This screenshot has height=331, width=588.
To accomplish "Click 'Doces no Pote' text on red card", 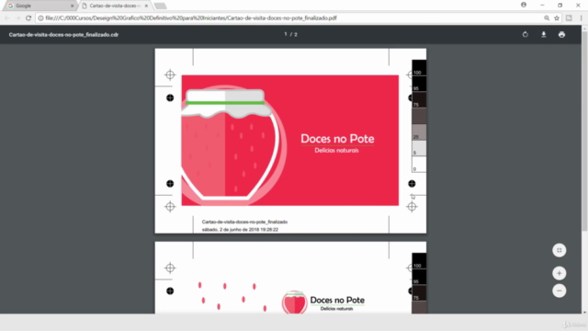I will [337, 139].
